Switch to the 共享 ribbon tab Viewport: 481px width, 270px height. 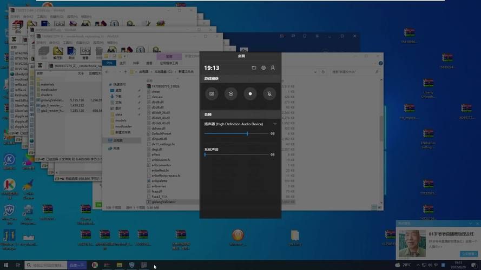click(136, 63)
